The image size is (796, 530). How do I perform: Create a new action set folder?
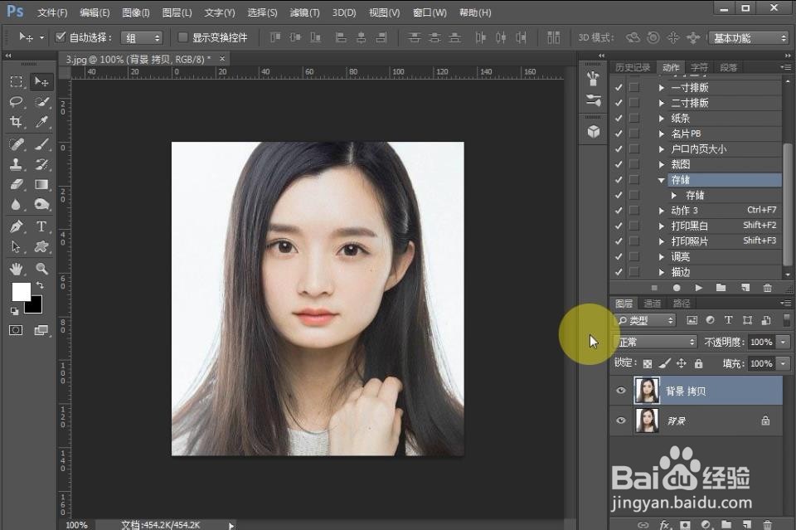pos(721,288)
